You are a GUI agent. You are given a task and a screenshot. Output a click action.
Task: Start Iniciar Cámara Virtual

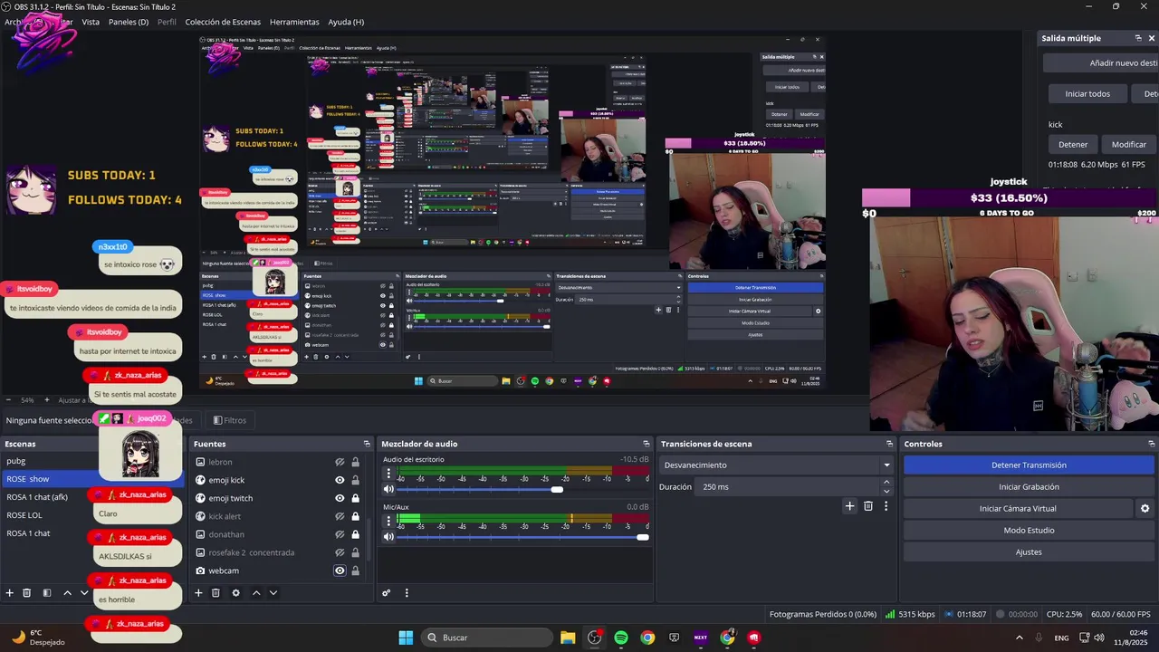[1018, 509]
